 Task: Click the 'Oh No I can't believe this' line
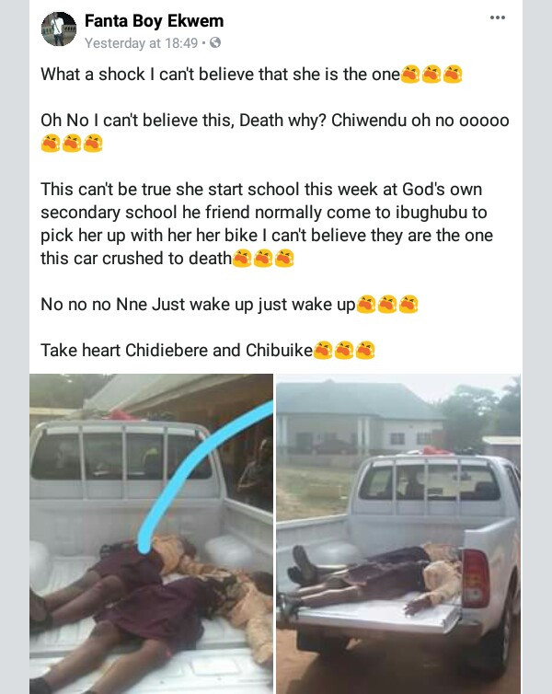click(275, 120)
